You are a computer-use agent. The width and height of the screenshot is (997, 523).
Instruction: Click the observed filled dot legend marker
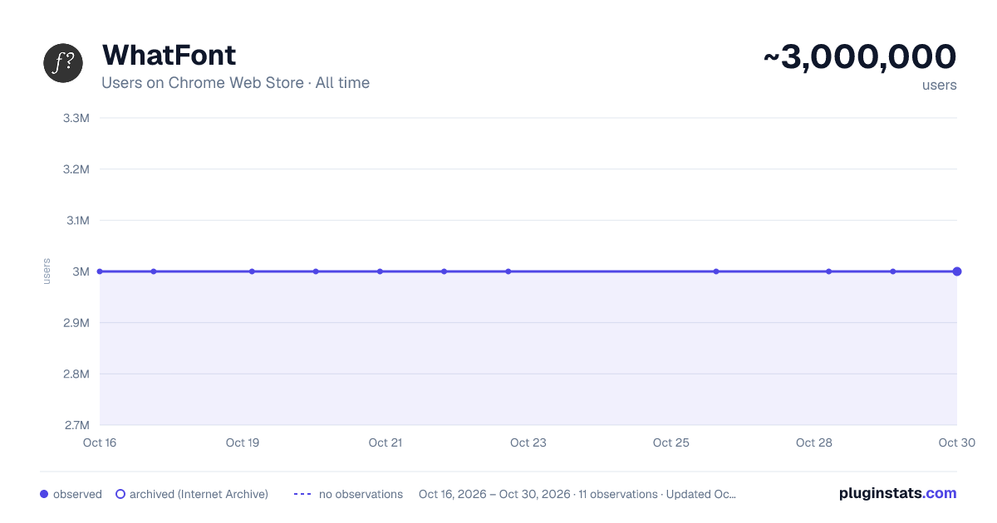(x=44, y=494)
